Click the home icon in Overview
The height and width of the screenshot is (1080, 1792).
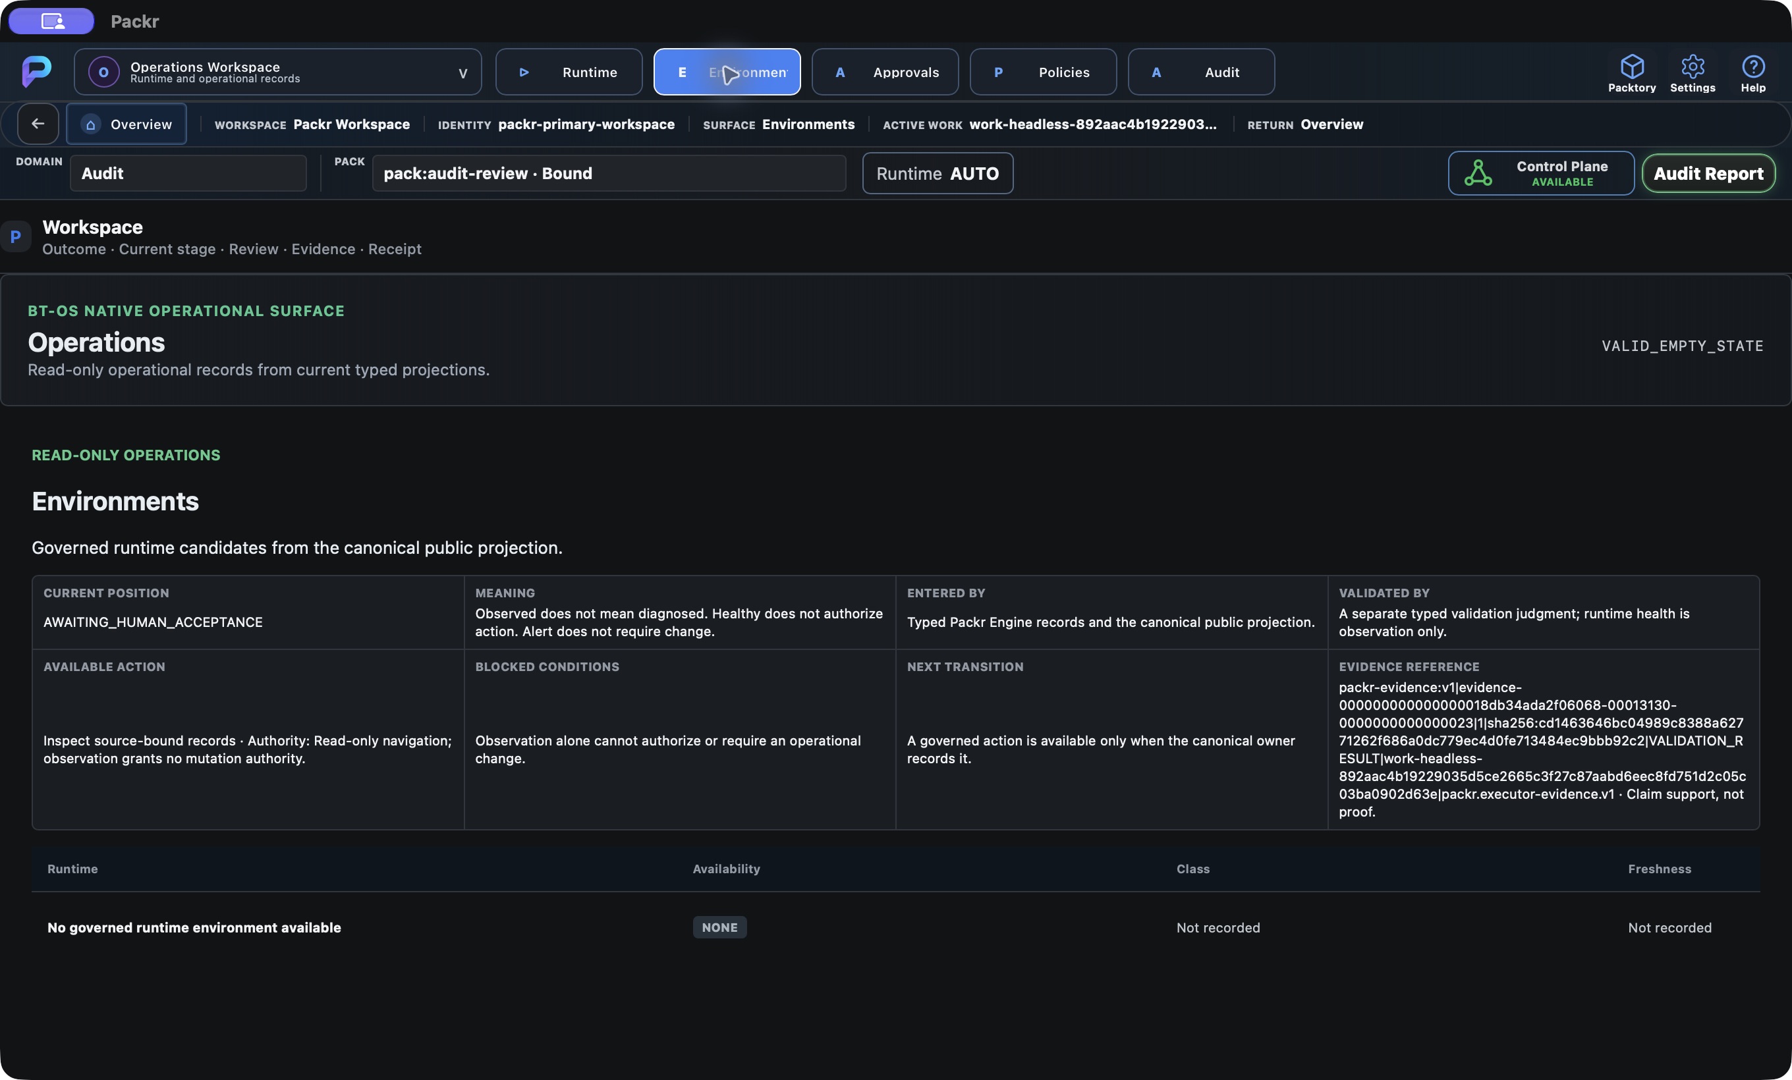[90, 124]
